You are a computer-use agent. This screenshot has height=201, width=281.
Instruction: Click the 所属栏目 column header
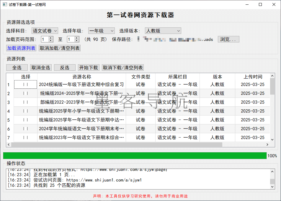[x=178, y=77]
